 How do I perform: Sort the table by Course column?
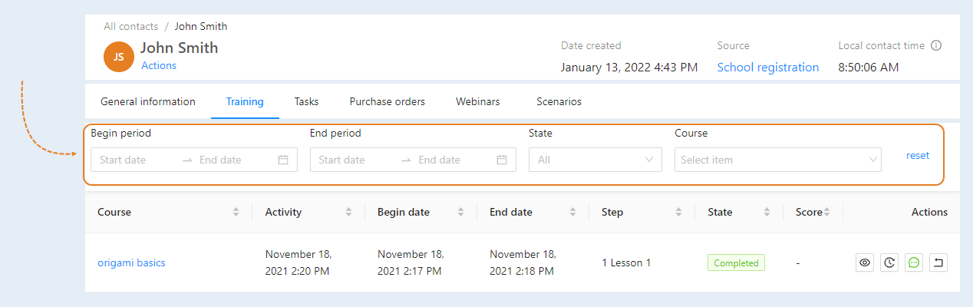tap(236, 212)
